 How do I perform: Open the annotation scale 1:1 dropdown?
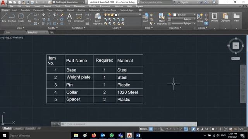[x=207, y=129]
